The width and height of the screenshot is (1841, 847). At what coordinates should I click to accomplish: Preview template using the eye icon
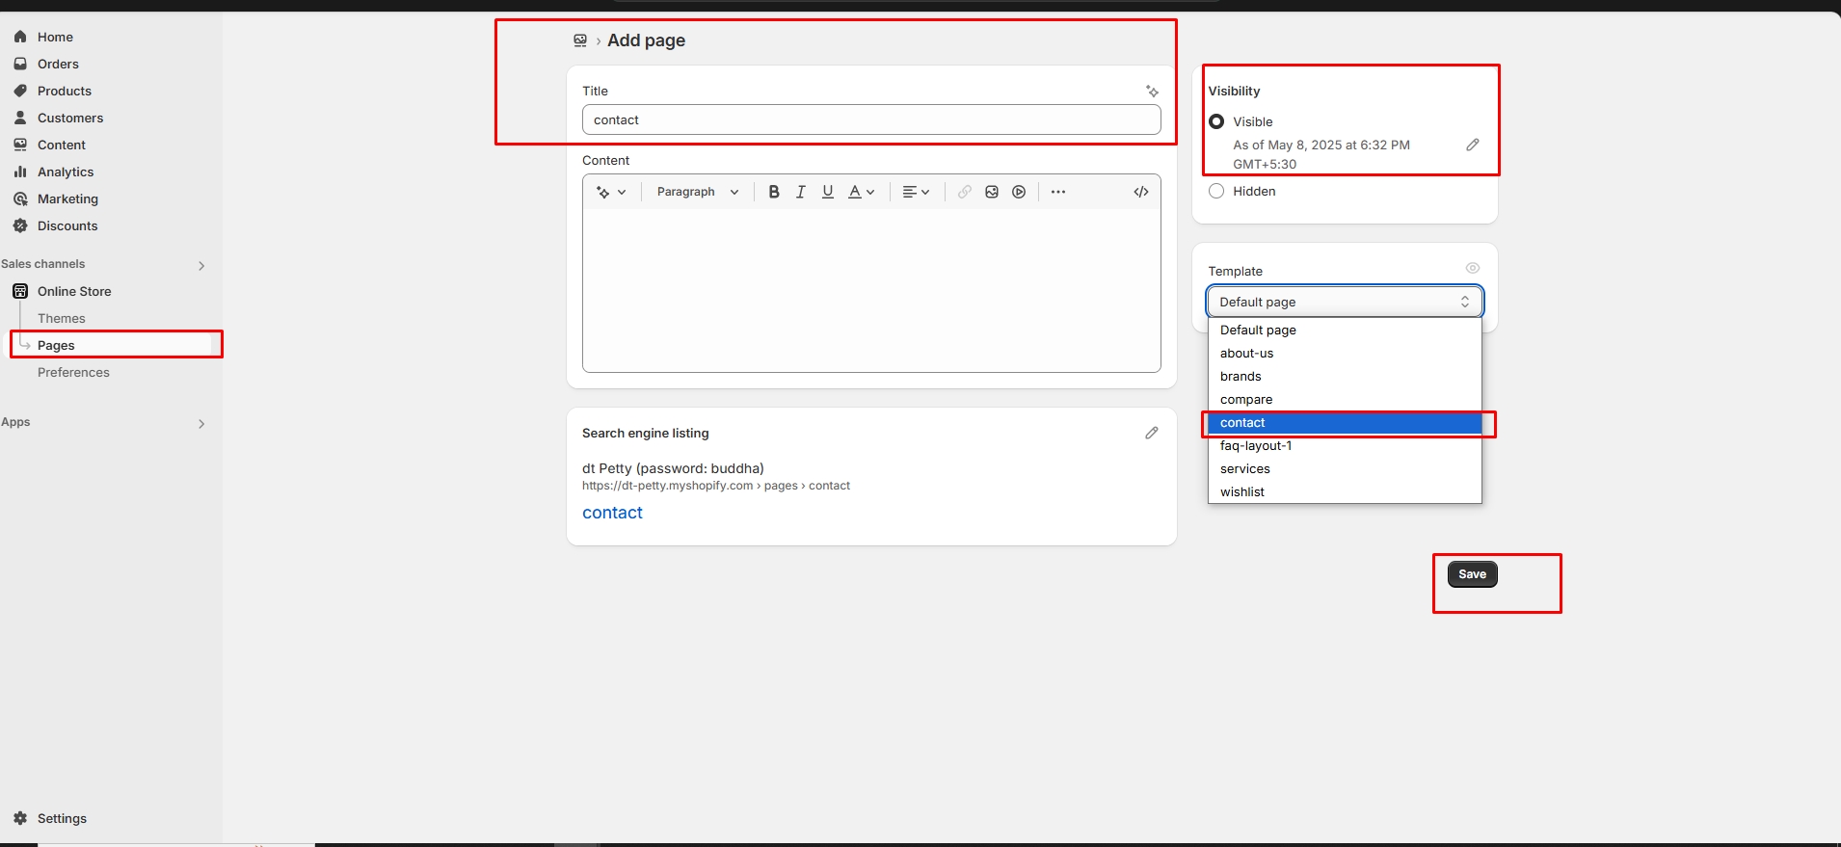(1472, 269)
